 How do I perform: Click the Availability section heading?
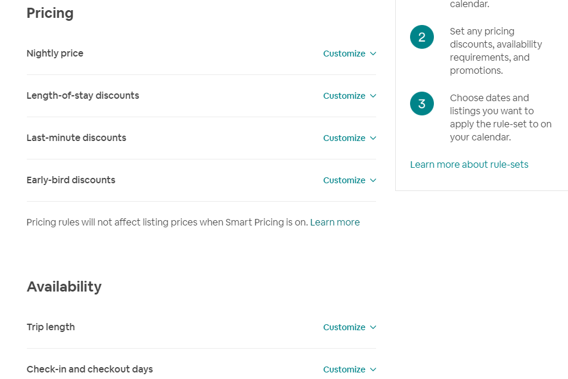tap(64, 287)
